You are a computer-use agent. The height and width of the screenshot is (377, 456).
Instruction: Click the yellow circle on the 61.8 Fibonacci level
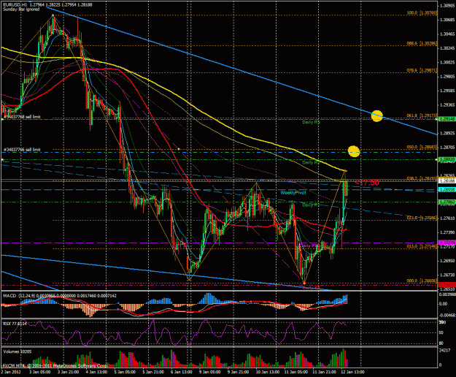[x=377, y=116]
